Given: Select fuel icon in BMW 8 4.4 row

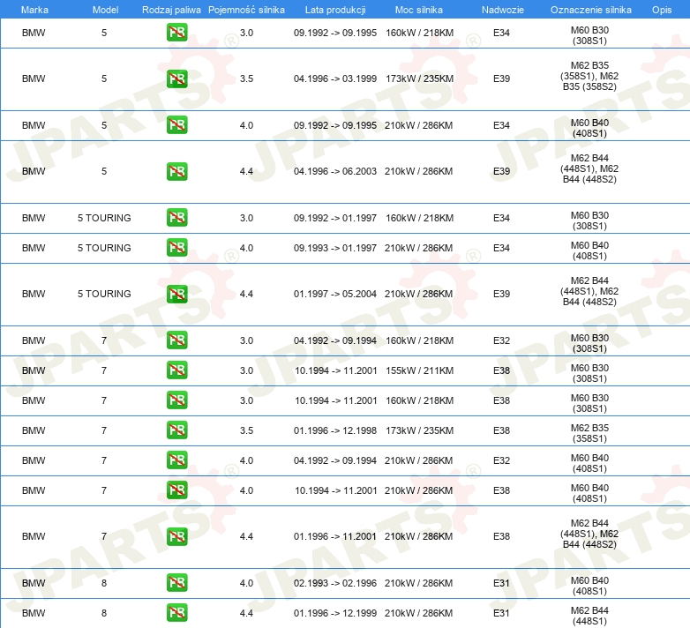Looking at the screenshot, I should (x=176, y=613).
